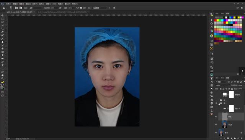Open the RS plugin panel icon
This screenshot has height=140, width=245.
tap(212, 71)
